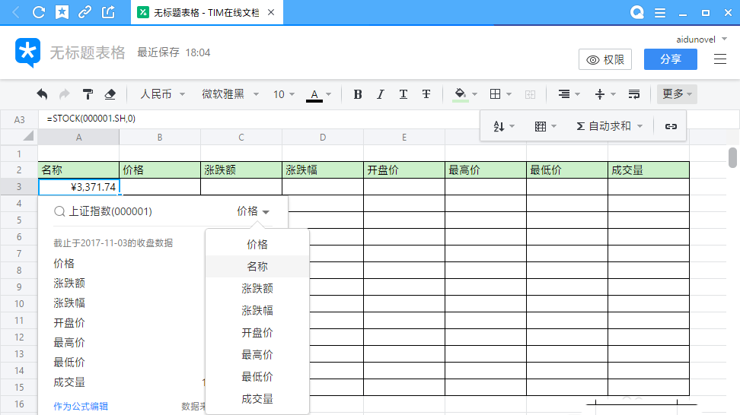This screenshot has height=415, width=740.
Task: Click the cell borders icon
Action: (x=495, y=94)
